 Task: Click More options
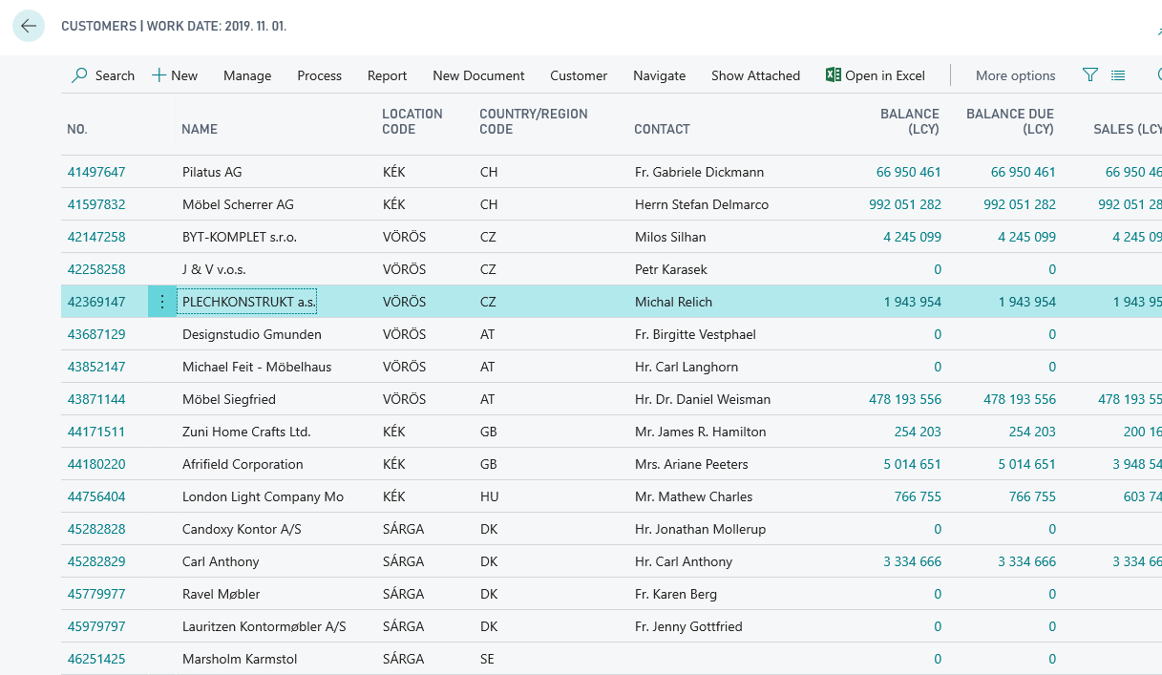click(x=1015, y=75)
